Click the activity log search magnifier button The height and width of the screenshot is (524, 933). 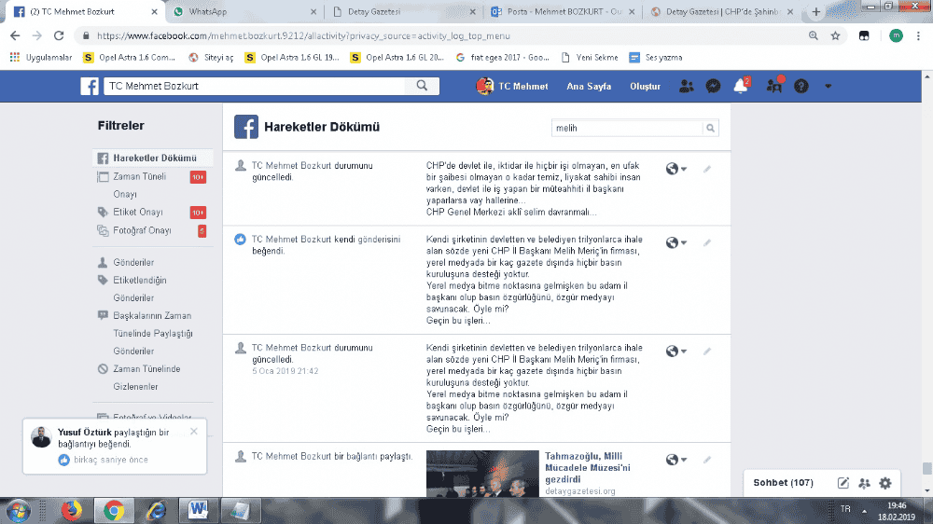[710, 128]
